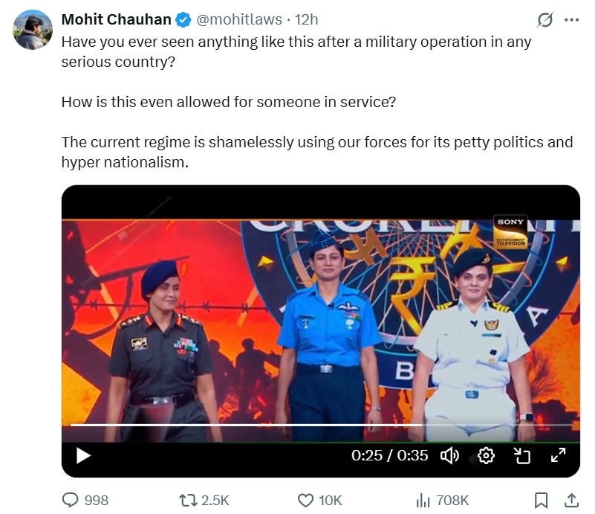Screen dimensions: 595x514
Task: Click the Mohit Chauhan display name
Action: click(x=116, y=19)
